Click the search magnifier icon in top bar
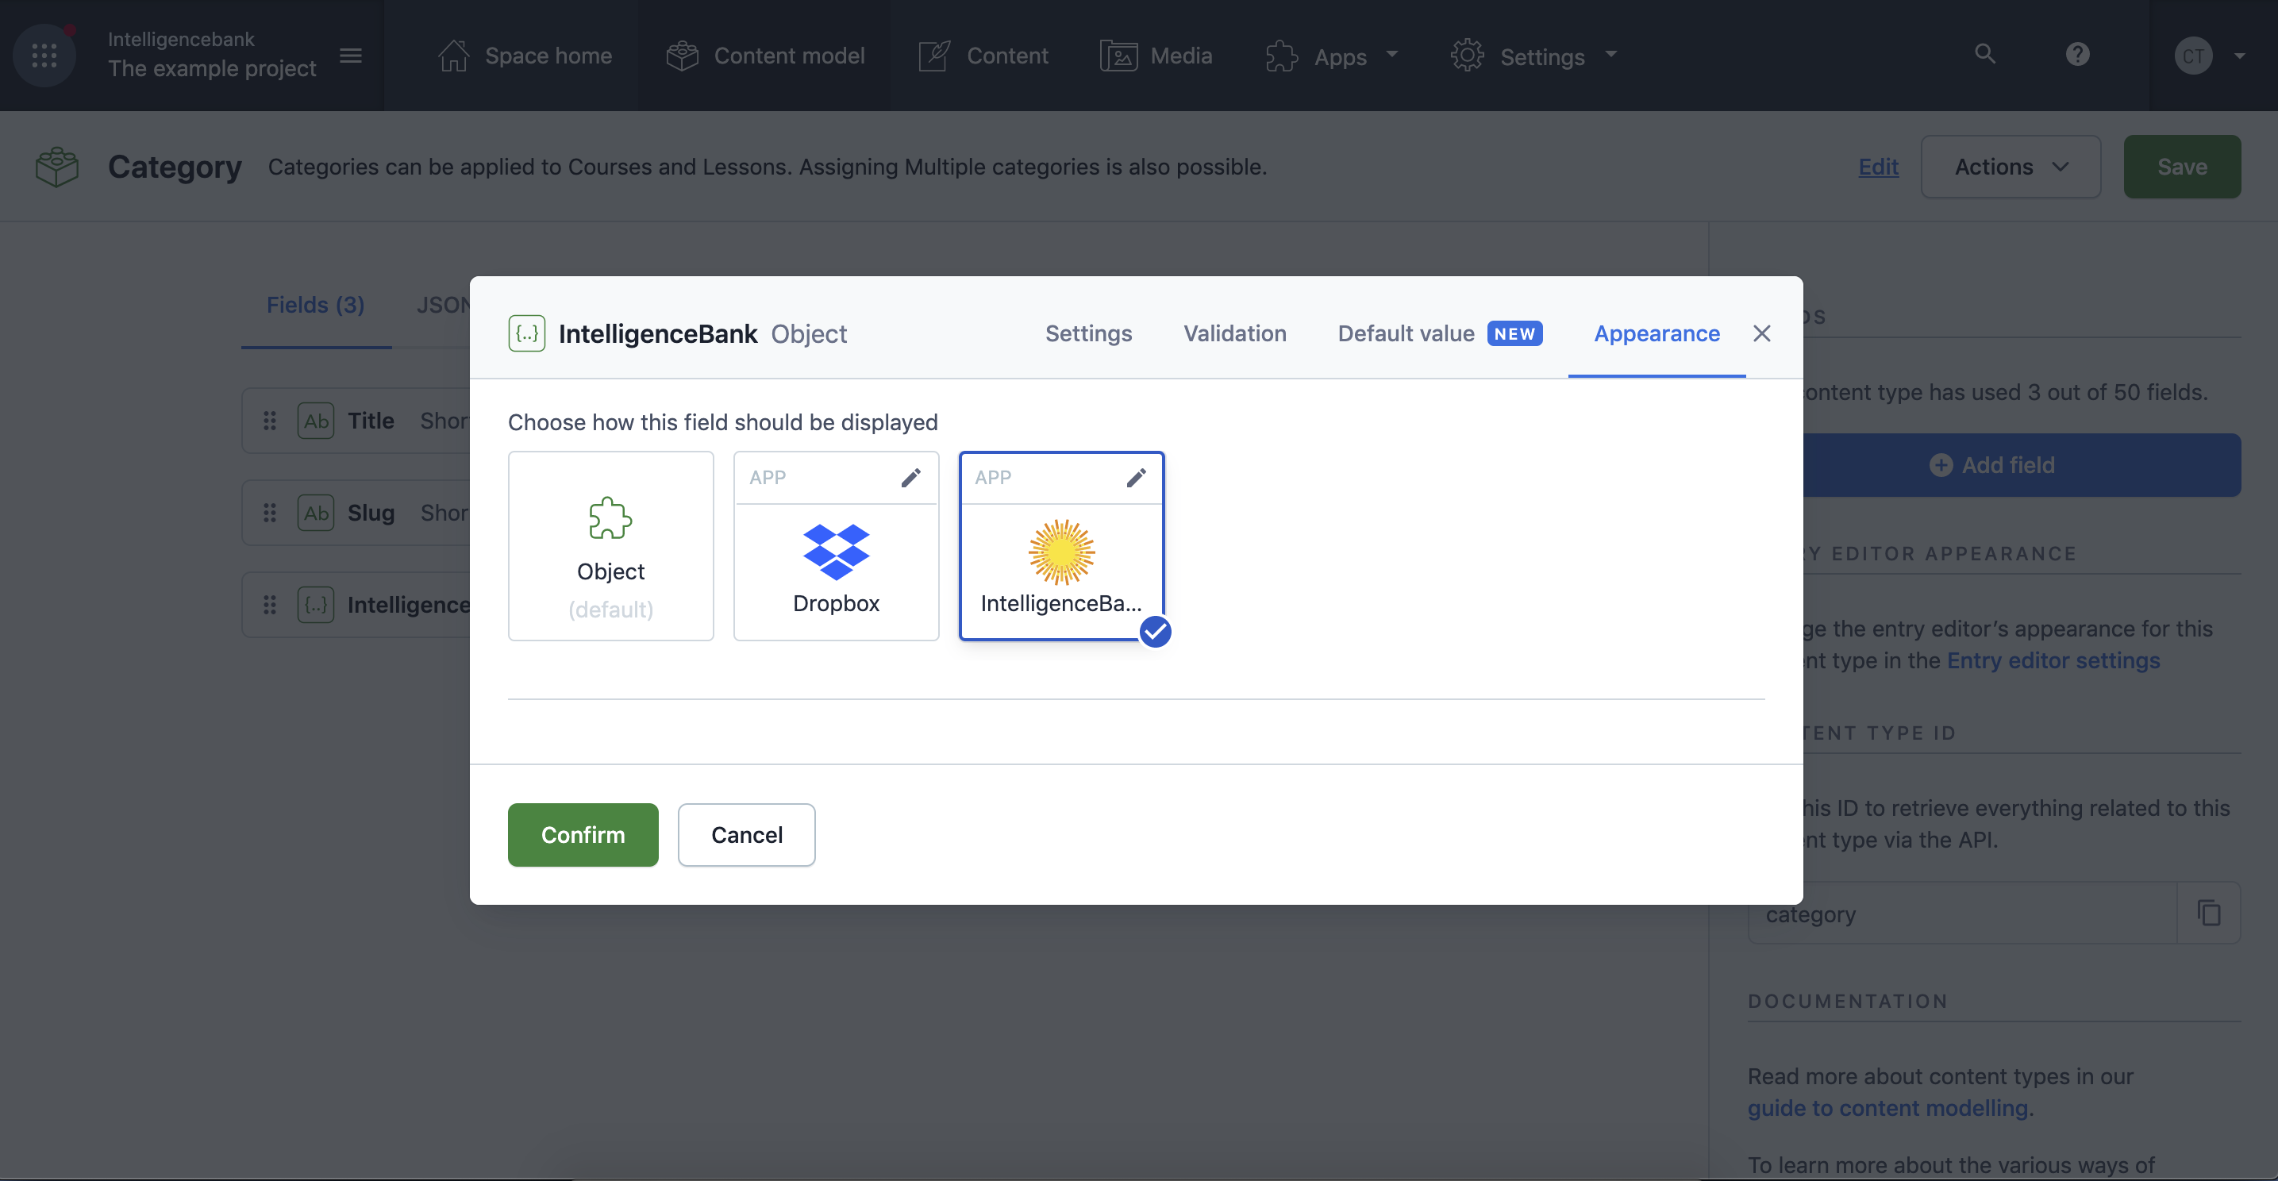Viewport: 2278px width, 1181px height. click(1984, 54)
